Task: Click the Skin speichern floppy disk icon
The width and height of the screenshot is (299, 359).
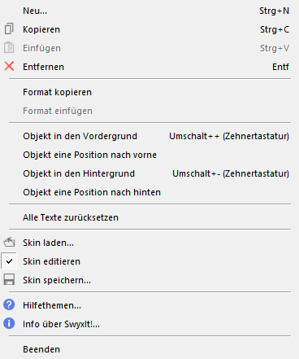Action: [9, 279]
